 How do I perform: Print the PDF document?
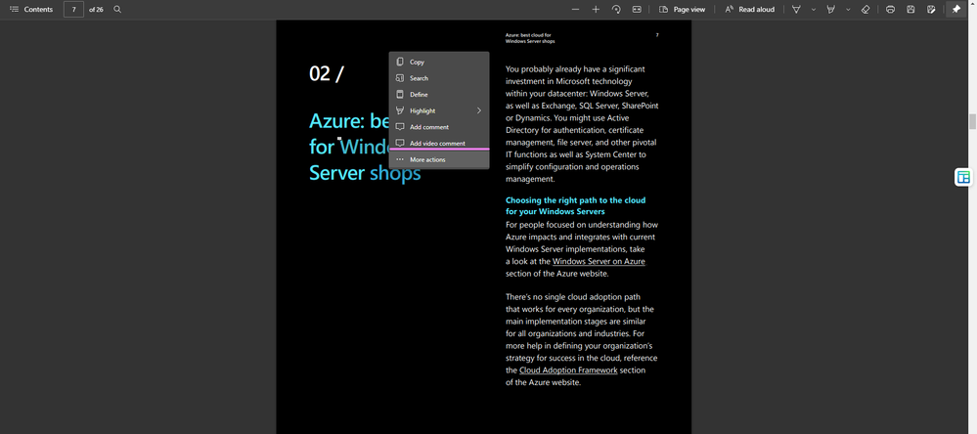click(890, 10)
